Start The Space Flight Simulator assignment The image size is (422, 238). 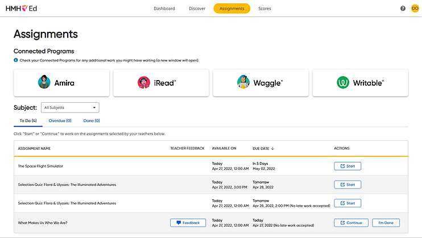[x=347, y=166]
